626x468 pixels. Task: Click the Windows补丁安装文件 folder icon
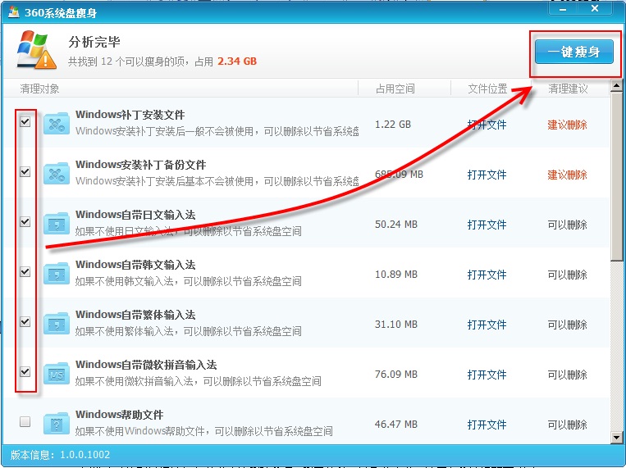pyautogui.click(x=57, y=125)
